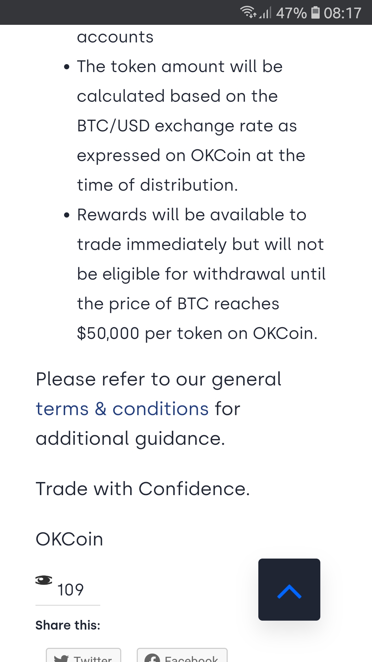The height and width of the screenshot is (662, 372).
Task: Click the eye views icon
Action: (44, 580)
